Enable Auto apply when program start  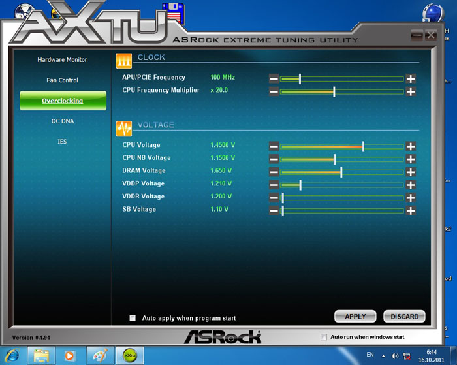[133, 318]
